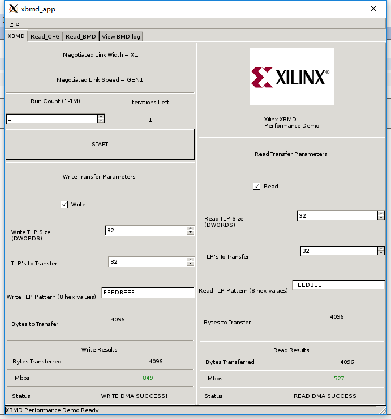
Task: Switch to the XBMD tab
Action: (16, 36)
